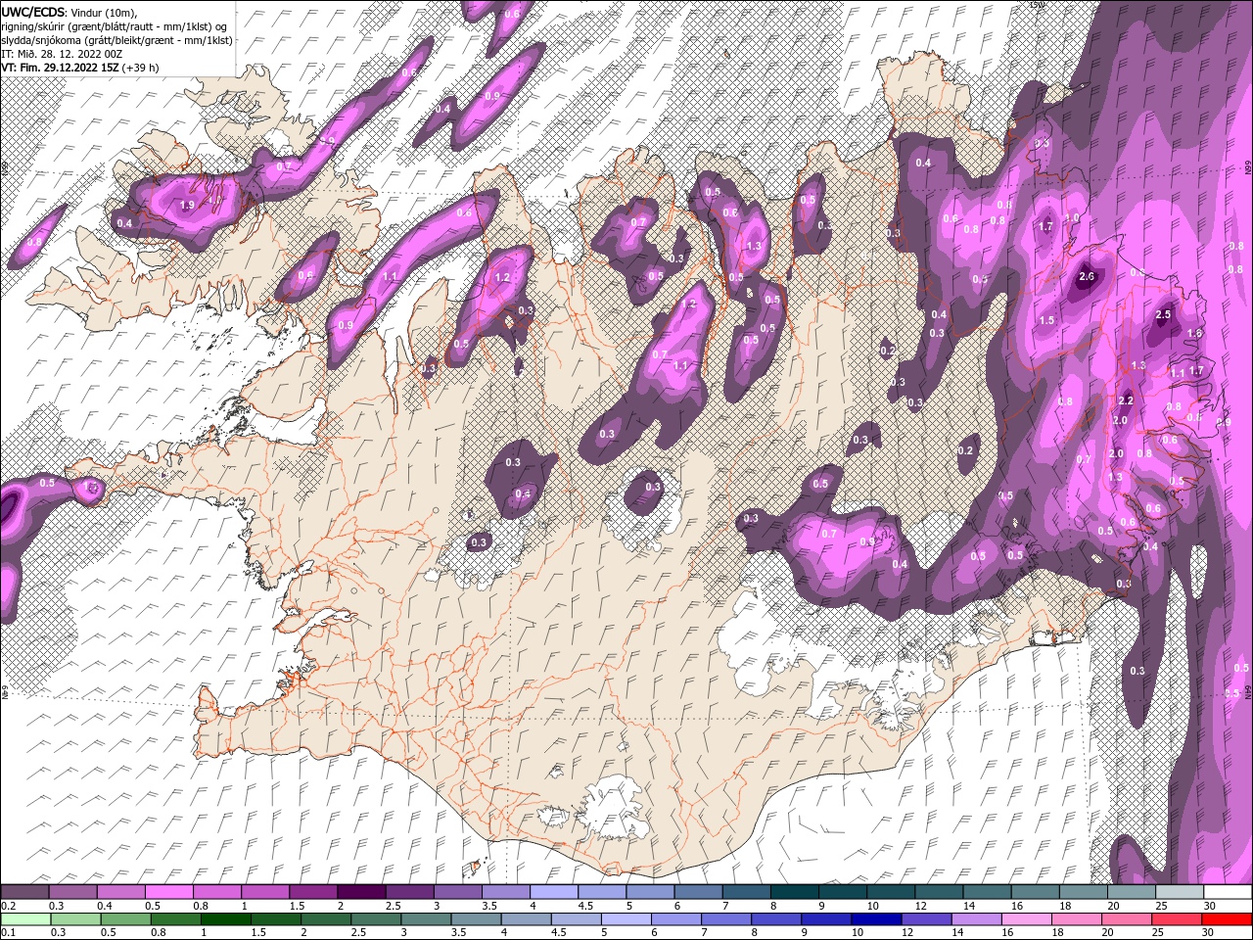This screenshot has width=1253, height=940.
Task: Click the 'rigning/skúrir' legend description line
Action: point(115,26)
